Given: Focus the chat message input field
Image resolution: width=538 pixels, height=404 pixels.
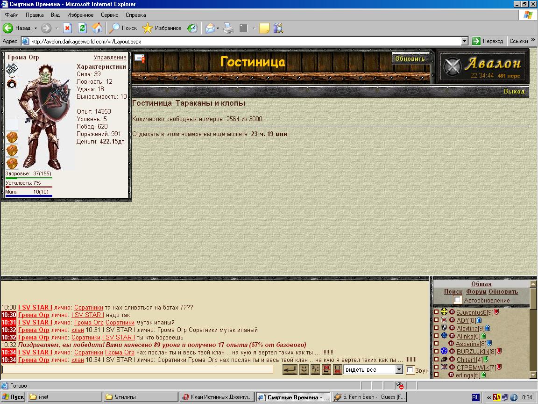Looking at the screenshot, I should (x=138, y=370).
